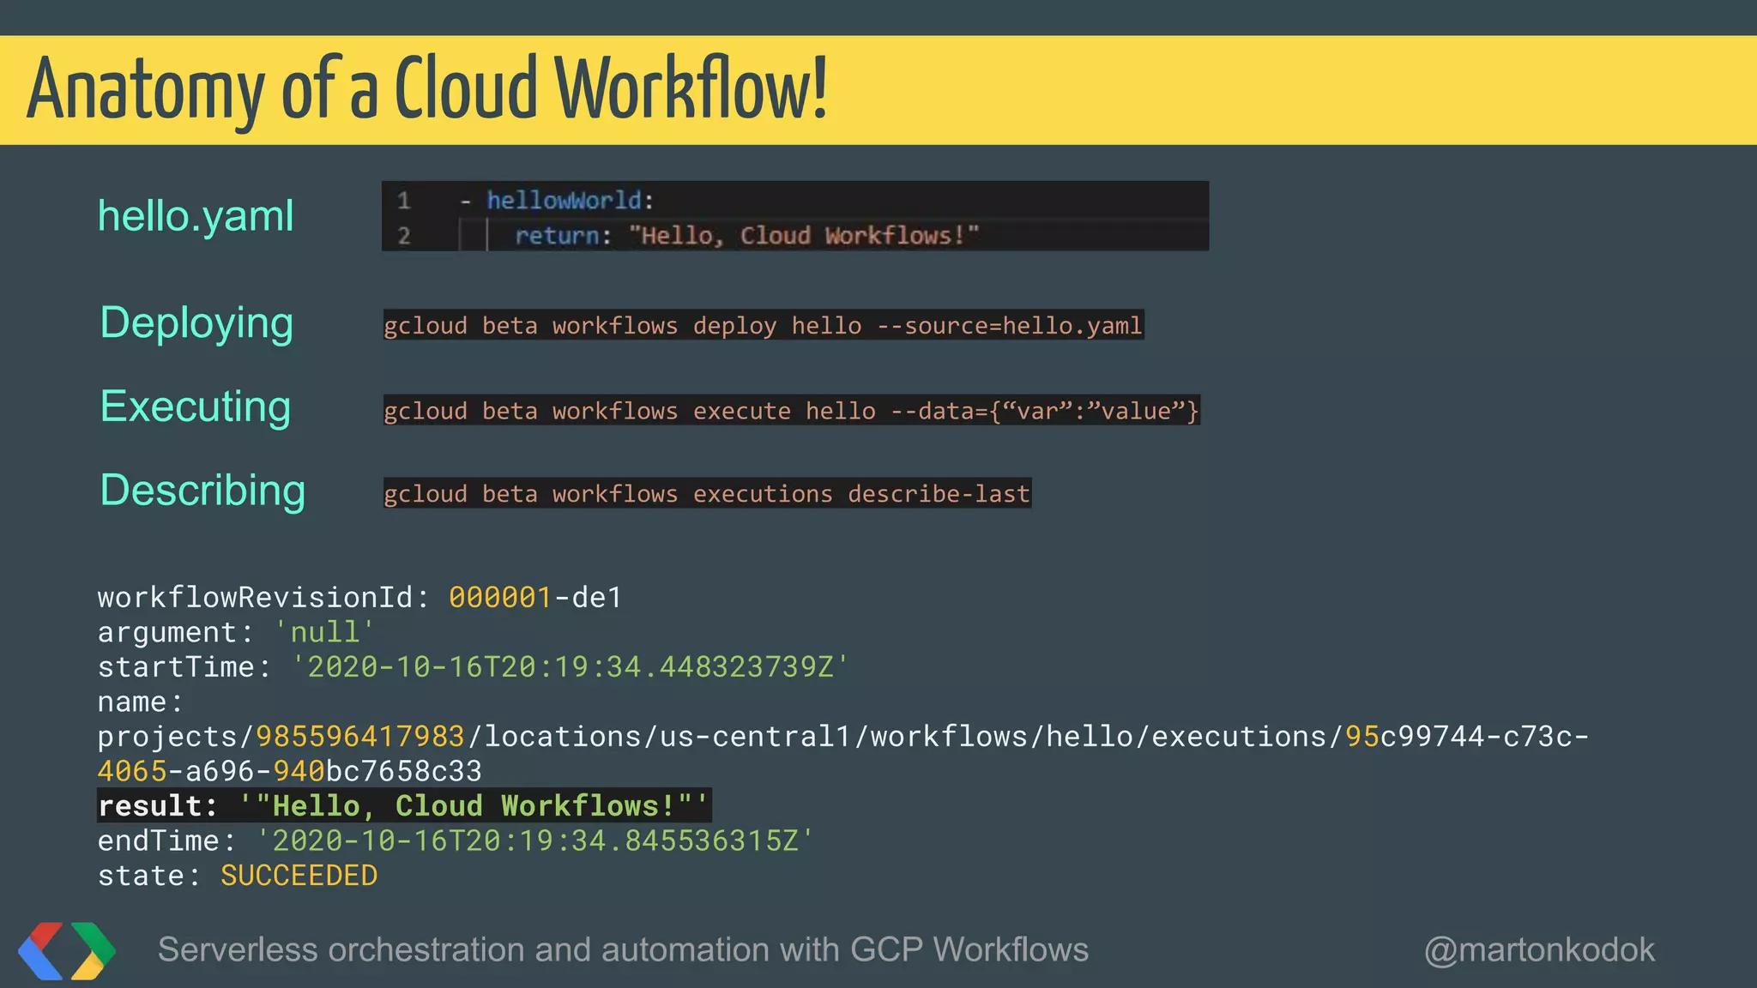1757x988 pixels.
Task: Click the SUCCEEDED state value
Action: [299, 876]
